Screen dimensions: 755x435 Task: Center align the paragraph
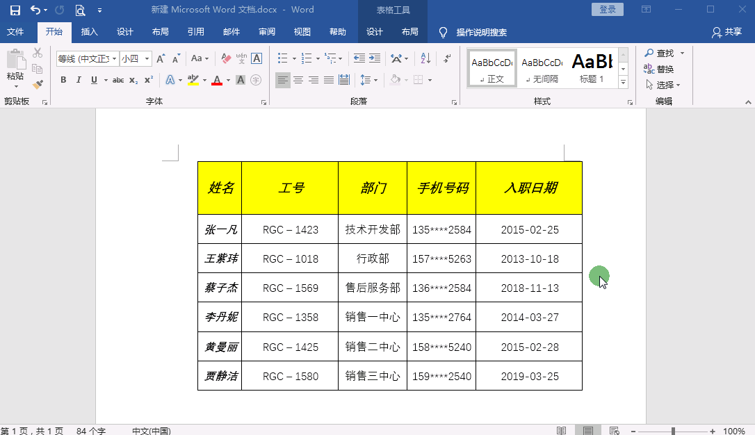pyautogui.click(x=299, y=79)
